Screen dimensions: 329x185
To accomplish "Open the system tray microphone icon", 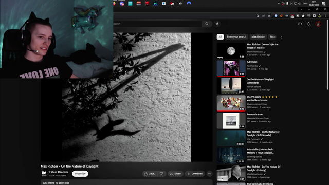I will (x=287, y=4).
